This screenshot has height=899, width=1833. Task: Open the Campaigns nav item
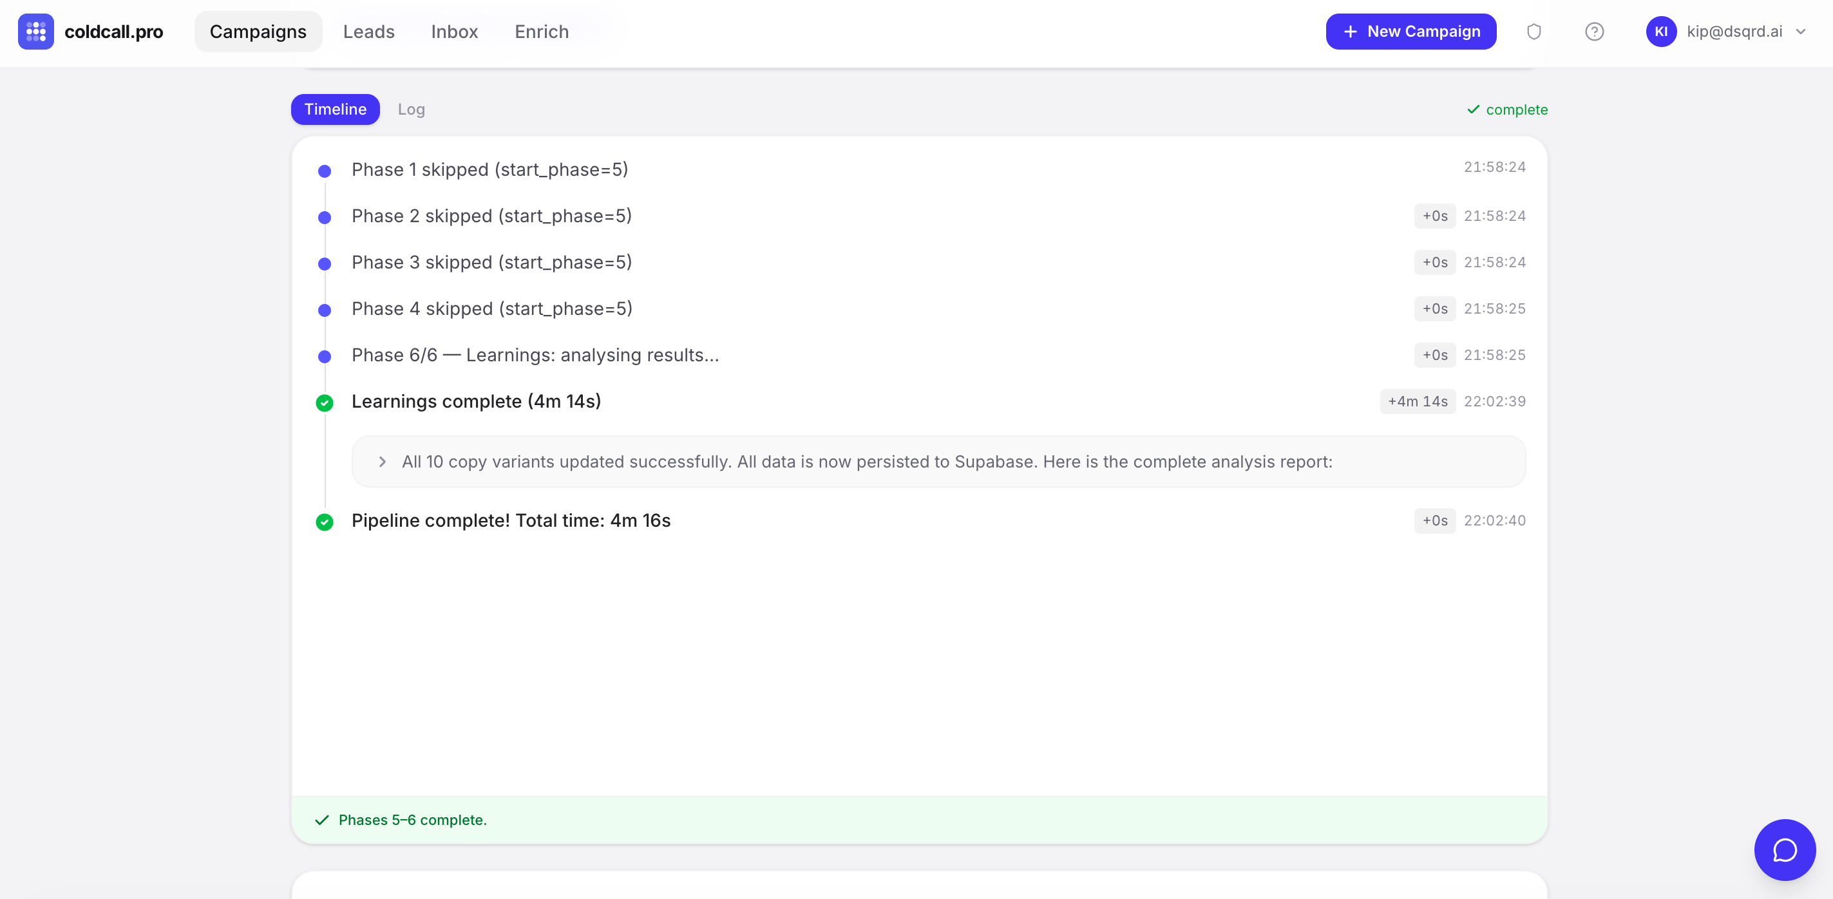pos(258,32)
